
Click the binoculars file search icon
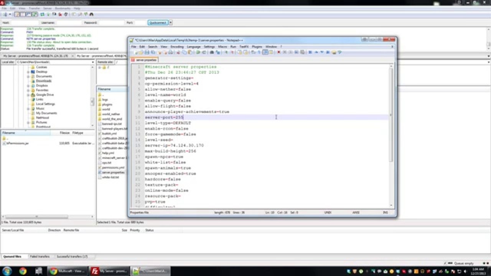coord(91,14)
